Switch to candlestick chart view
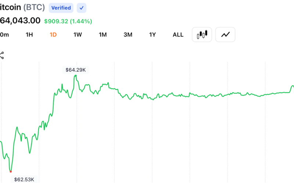This screenshot has width=294, height=183. 202,34
